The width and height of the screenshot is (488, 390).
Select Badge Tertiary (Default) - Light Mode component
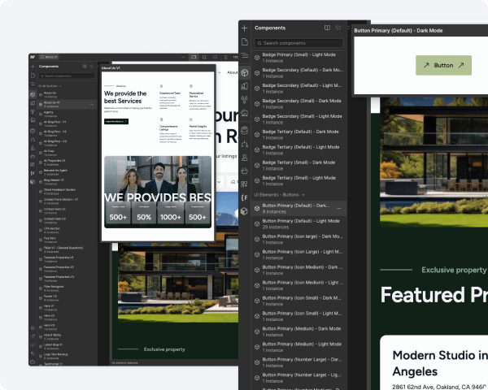pos(299,149)
